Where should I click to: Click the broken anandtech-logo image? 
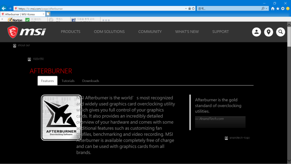pyautogui.click(x=237, y=138)
